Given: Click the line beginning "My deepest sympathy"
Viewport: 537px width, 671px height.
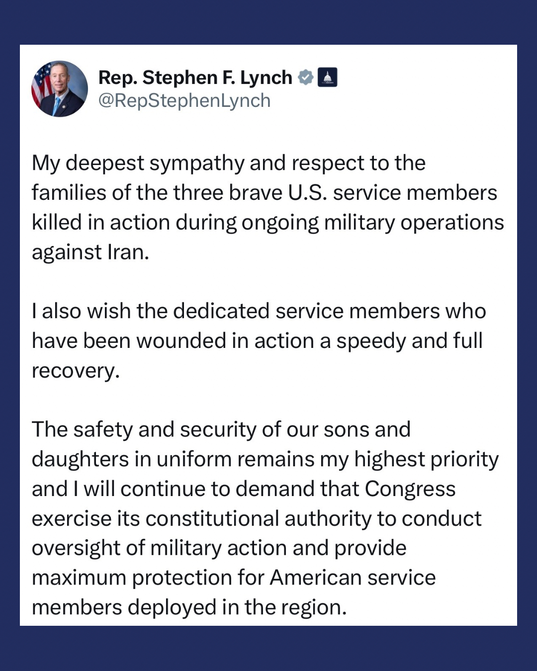Looking at the screenshot, I should pos(228,163).
